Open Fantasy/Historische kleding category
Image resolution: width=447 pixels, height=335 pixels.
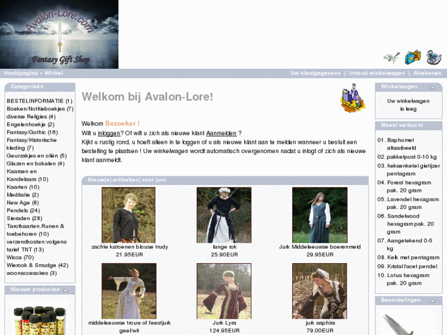[x=31, y=144]
